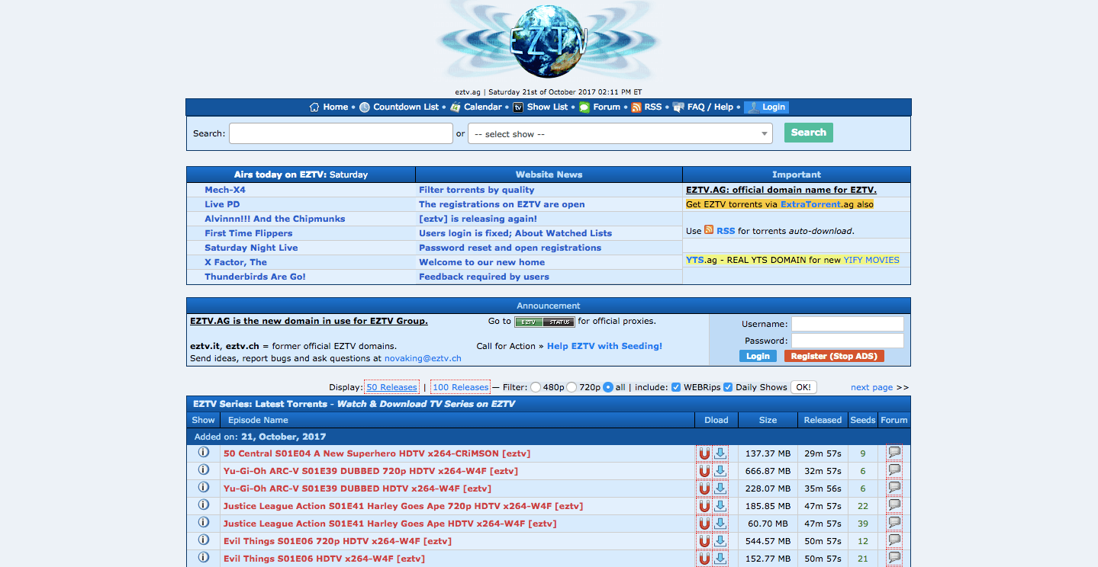Sort by Seeds column header

(x=863, y=420)
